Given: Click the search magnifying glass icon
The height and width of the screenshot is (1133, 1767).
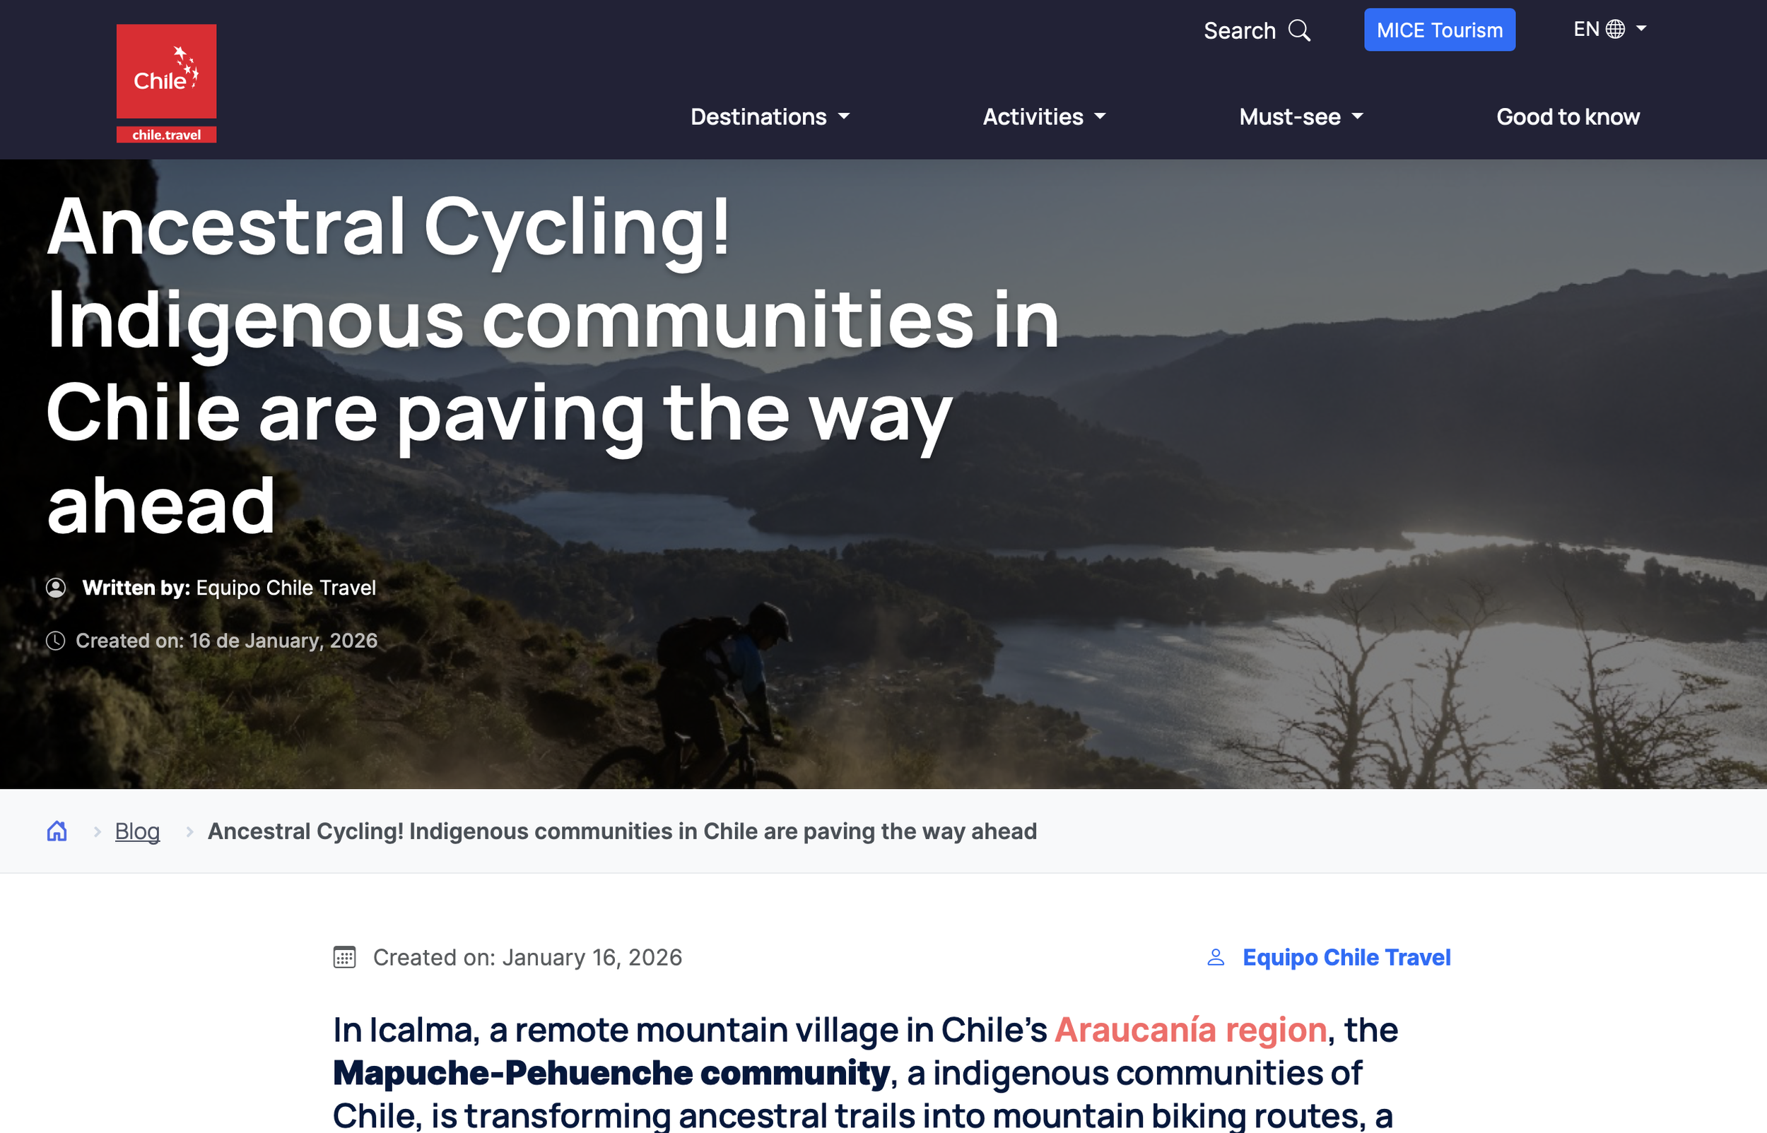Looking at the screenshot, I should pos(1300,30).
